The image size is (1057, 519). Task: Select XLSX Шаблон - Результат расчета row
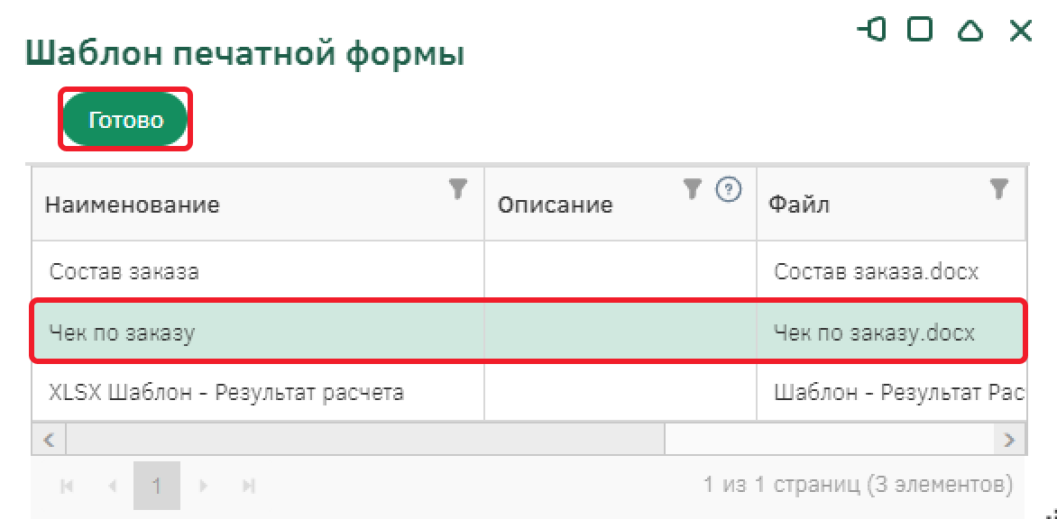click(x=226, y=393)
